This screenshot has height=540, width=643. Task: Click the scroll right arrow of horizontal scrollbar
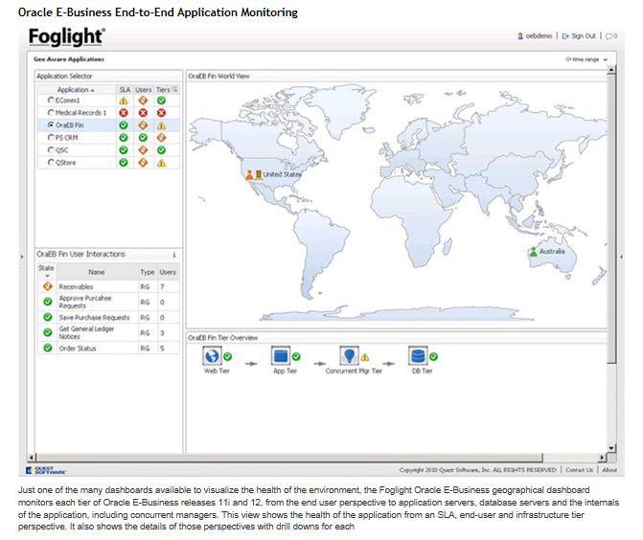[601, 458]
